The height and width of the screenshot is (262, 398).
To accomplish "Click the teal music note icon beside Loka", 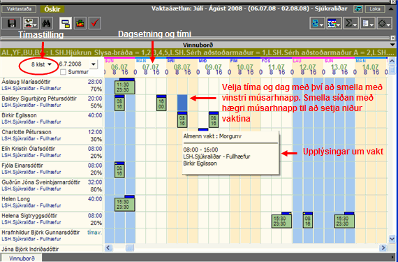I will pos(358,9).
